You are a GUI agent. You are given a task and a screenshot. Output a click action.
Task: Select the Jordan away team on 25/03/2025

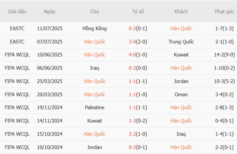(x=181, y=81)
